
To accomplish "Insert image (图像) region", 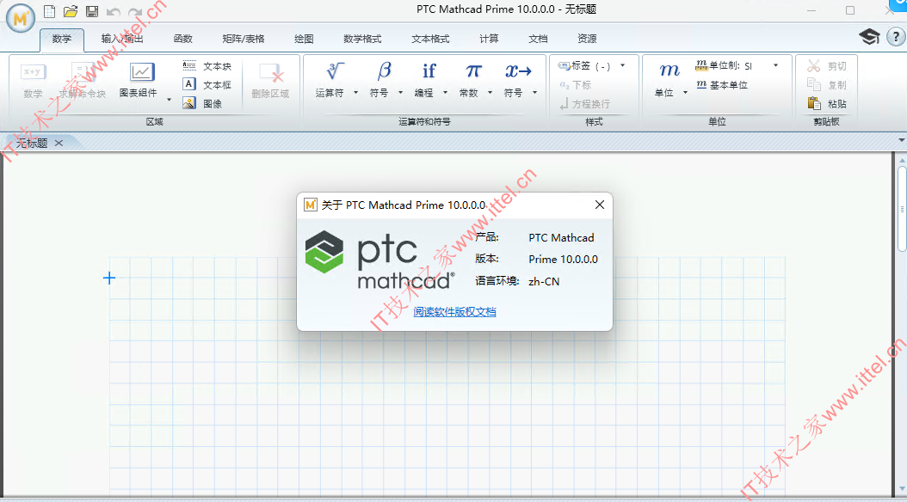I will point(202,103).
